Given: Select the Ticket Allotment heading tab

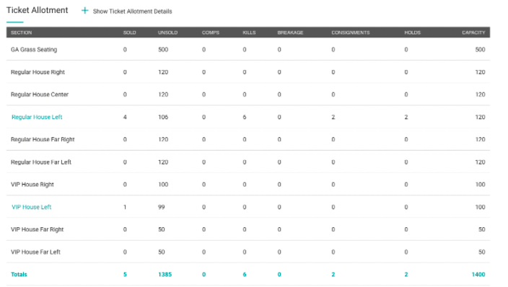Looking at the screenshot, I should coord(38,10).
